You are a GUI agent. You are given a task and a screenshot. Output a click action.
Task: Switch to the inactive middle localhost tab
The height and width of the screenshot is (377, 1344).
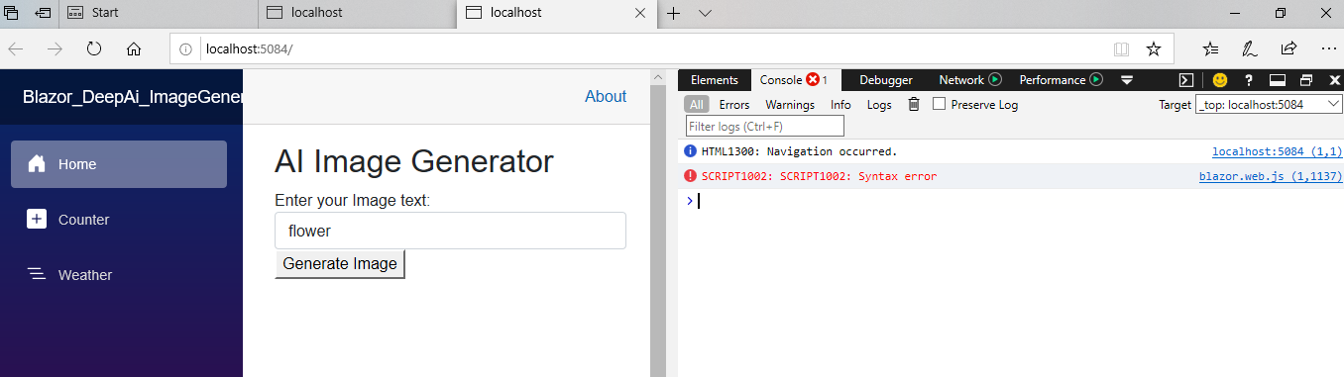357,13
